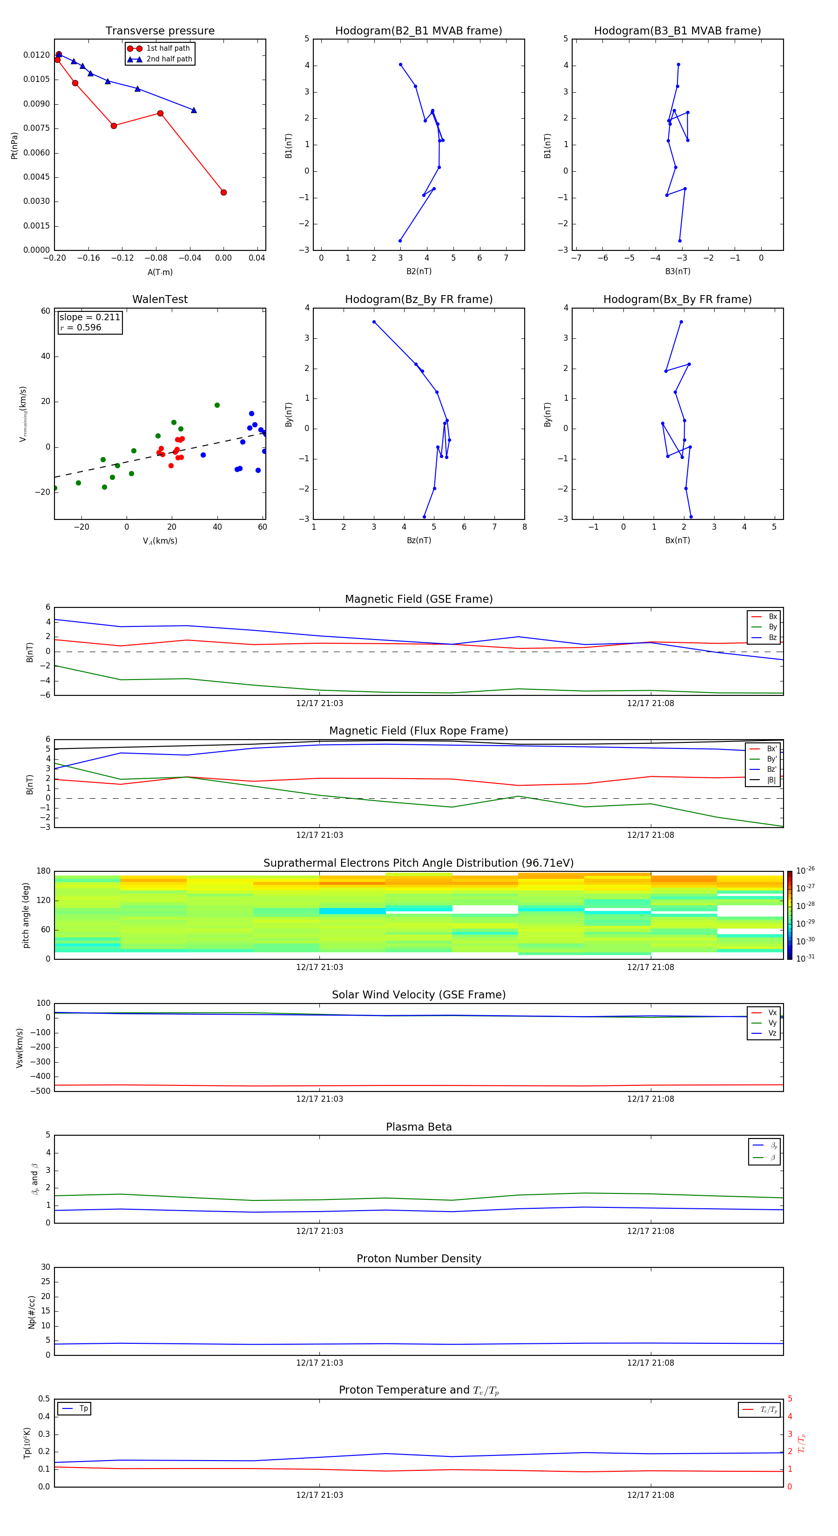Click '12/17 21:03' under Proton Temperature plot

coord(320,1495)
